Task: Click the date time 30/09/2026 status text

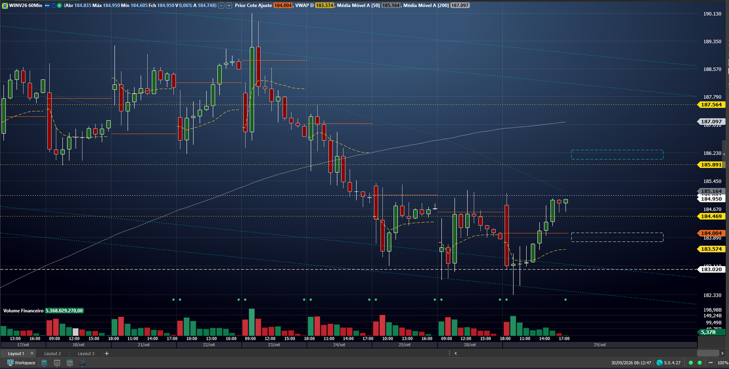Action: [x=631, y=363]
